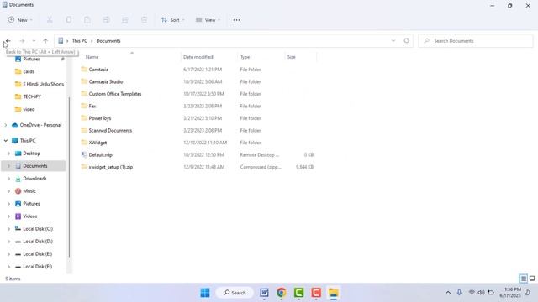Click the Cut scissors icon
Image resolution: width=538 pixels, height=302 pixels.
point(50,20)
